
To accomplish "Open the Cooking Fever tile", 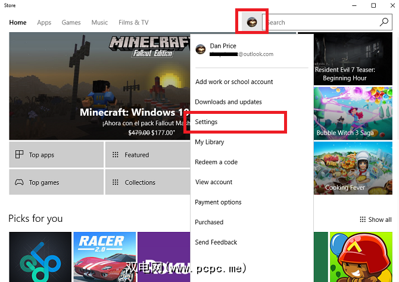I will 353,168.
